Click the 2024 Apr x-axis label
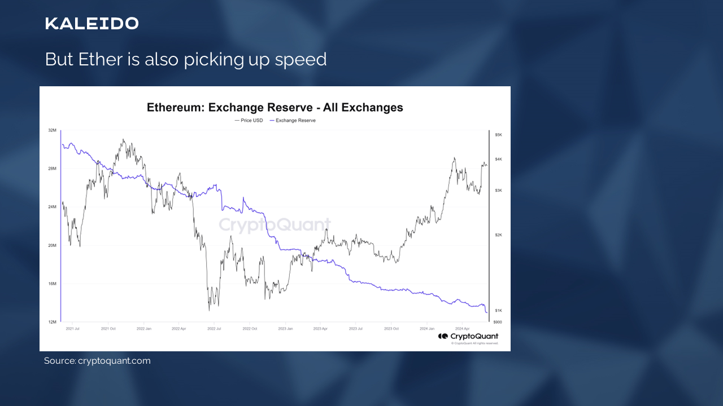The height and width of the screenshot is (406, 723). click(462, 328)
